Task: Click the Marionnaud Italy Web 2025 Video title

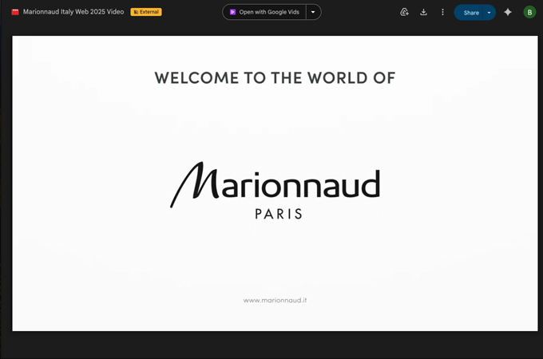Action: 73,12
